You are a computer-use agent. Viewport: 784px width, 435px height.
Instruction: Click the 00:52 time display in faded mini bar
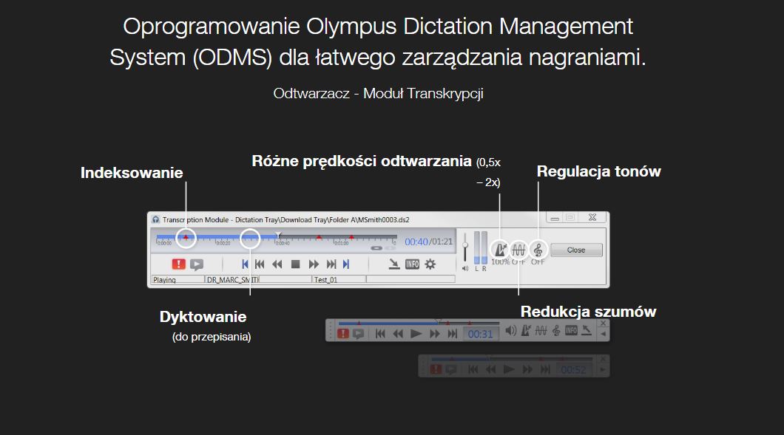(573, 370)
